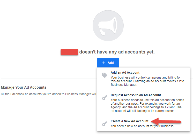
Task: Choose Request Access to an Ad Account
Action: point(136,95)
